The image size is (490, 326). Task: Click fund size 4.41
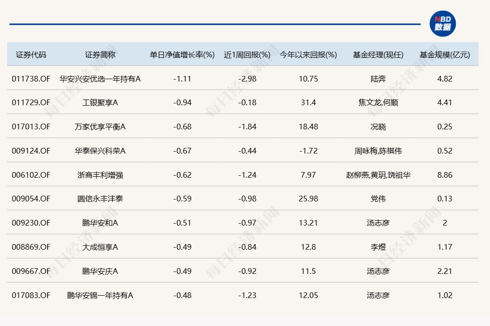tap(444, 102)
